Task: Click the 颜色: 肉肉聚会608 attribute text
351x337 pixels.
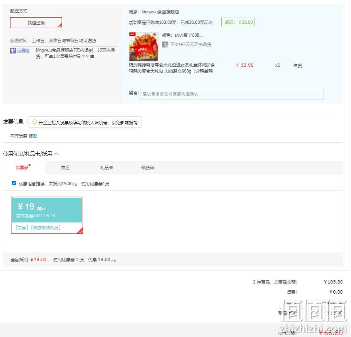Action: 182,35
